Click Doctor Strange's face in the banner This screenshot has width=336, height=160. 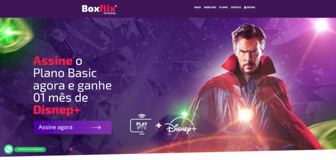(x=249, y=54)
